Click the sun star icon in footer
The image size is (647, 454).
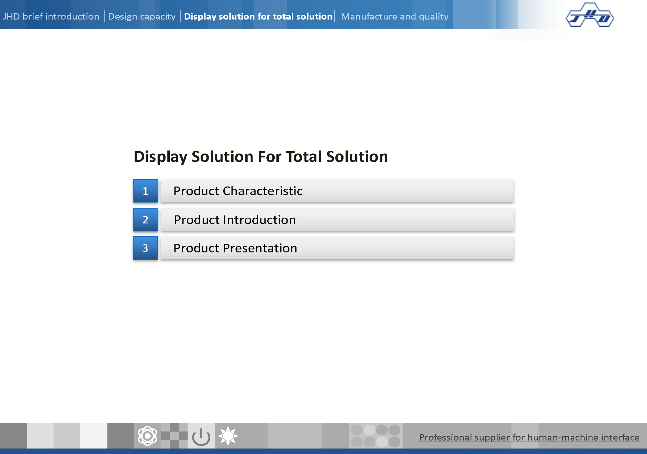(228, 436)
